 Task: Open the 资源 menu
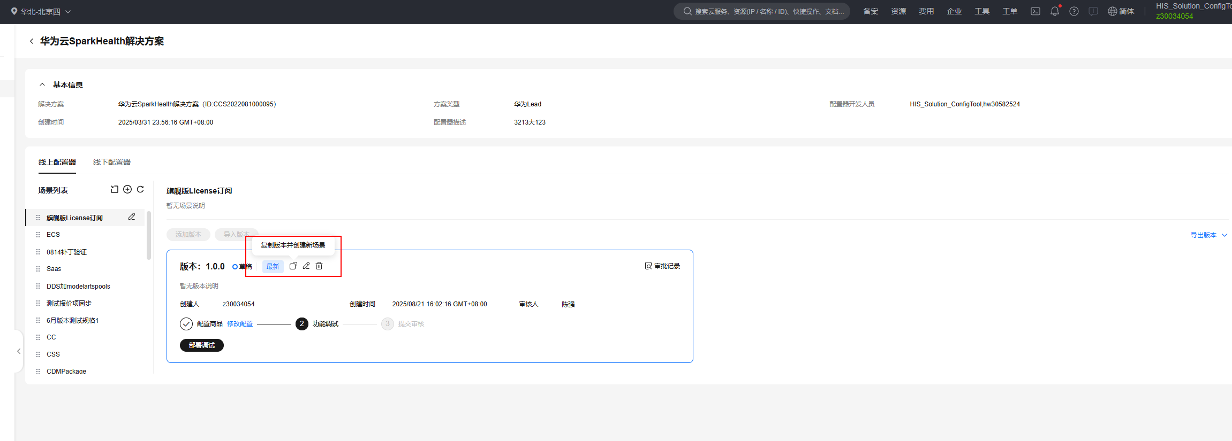tap(898, 11)
